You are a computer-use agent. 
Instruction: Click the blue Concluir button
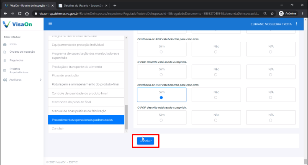point(146,141)
